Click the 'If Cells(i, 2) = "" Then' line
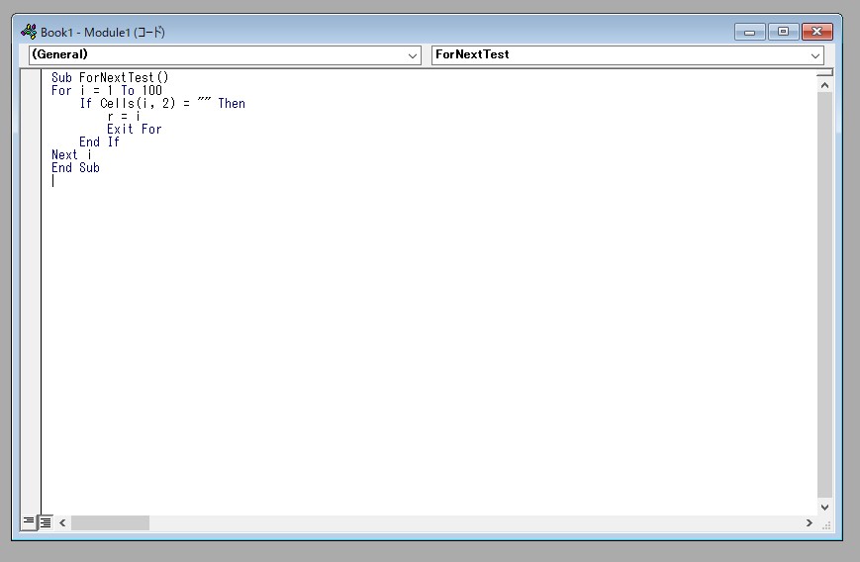 click(x=162, y=103)
